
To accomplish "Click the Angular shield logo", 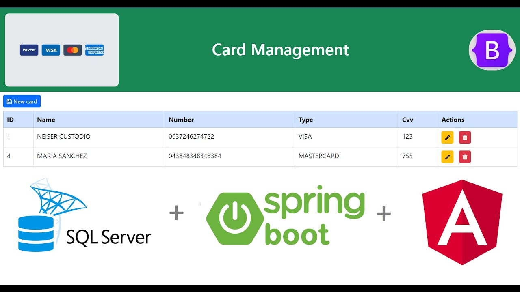I will [x=462, y=222].
